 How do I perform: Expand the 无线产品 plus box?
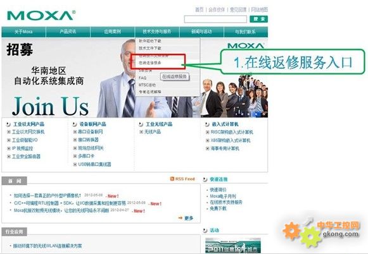click(x=141, y=132)
